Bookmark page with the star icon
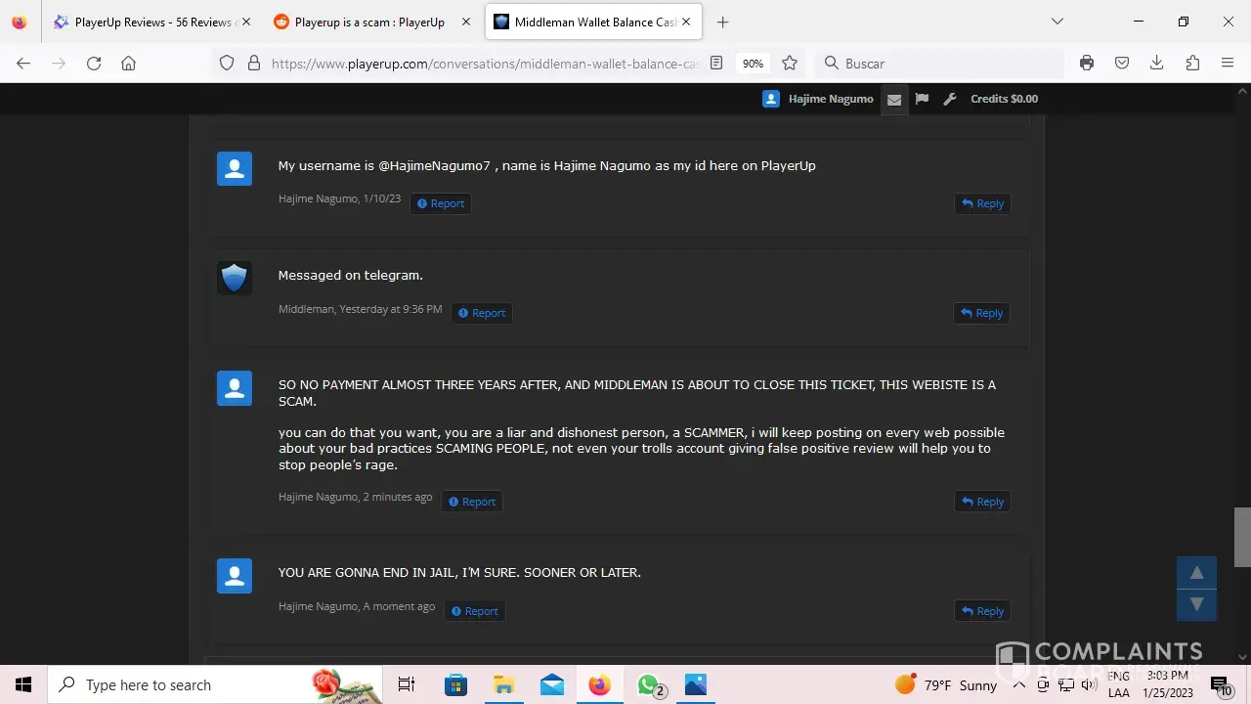This screenshot has width=1251, height=704. tap(790, 63)
